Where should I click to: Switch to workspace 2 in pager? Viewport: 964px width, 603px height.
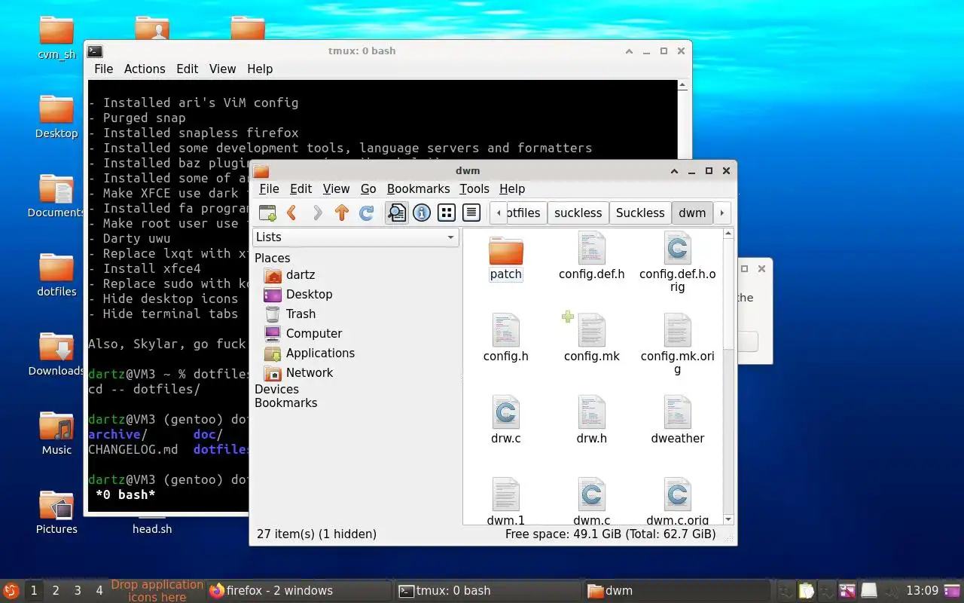point(55,591)
